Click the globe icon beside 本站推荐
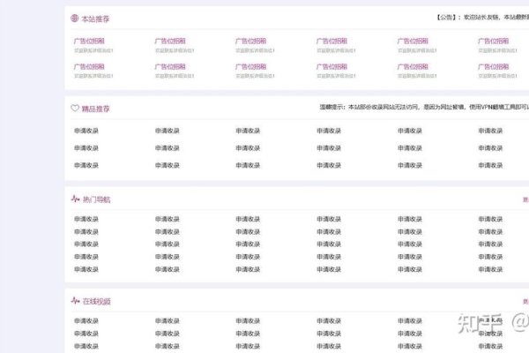This screenshot has width=529, height=353. click(75, 19)
